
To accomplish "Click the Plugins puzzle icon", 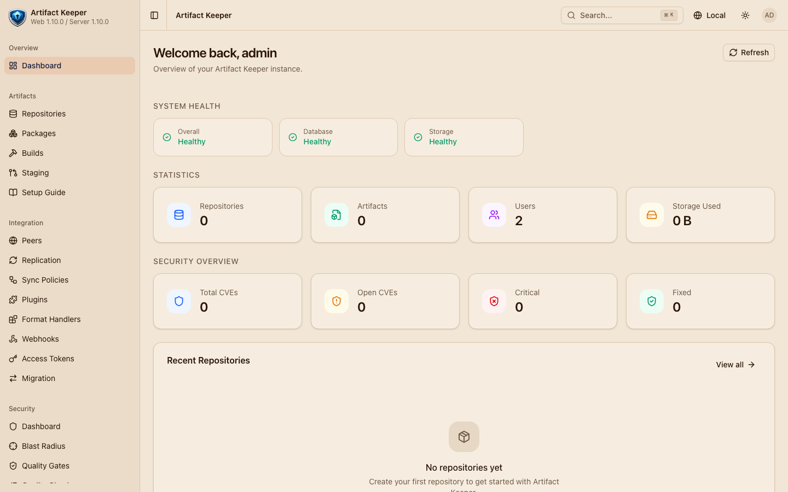I will click(x=13, y=300).
